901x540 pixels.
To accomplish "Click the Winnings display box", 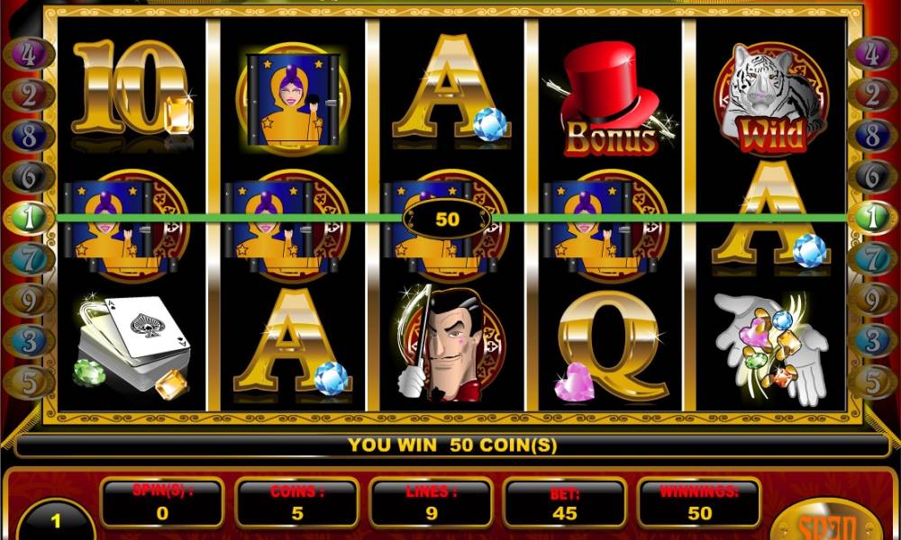I will pyautogui.click(x=699, y=503).
